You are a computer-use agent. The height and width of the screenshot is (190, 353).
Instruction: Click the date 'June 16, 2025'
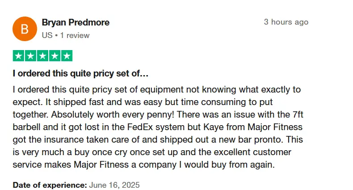[114, 185]
